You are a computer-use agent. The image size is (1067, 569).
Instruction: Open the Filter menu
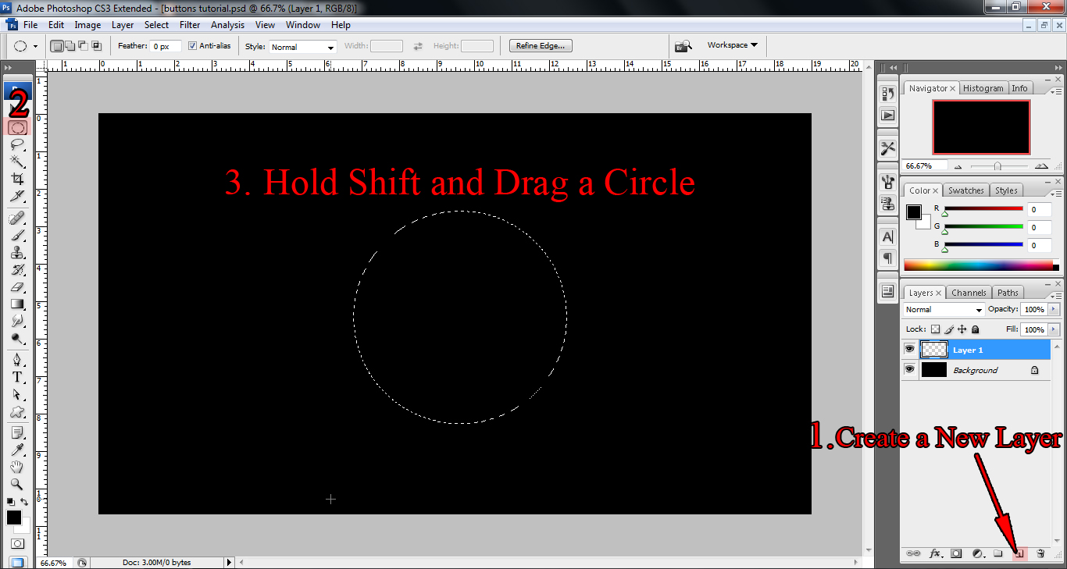(190, 25)
